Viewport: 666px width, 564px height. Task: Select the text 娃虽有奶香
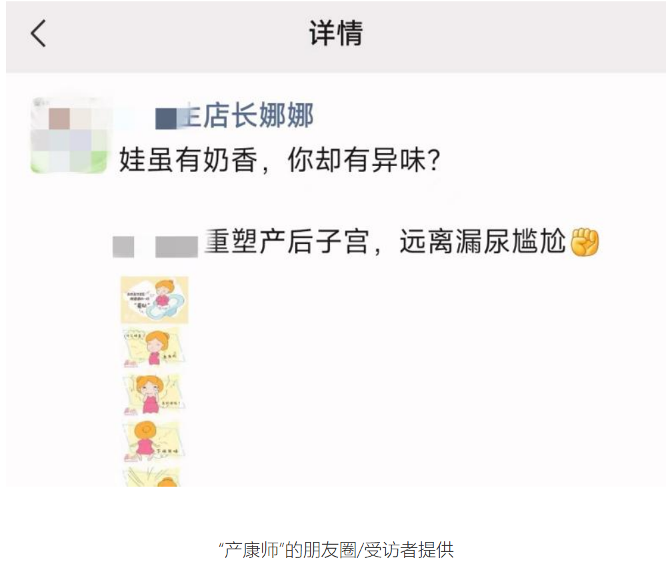(188, 160)
